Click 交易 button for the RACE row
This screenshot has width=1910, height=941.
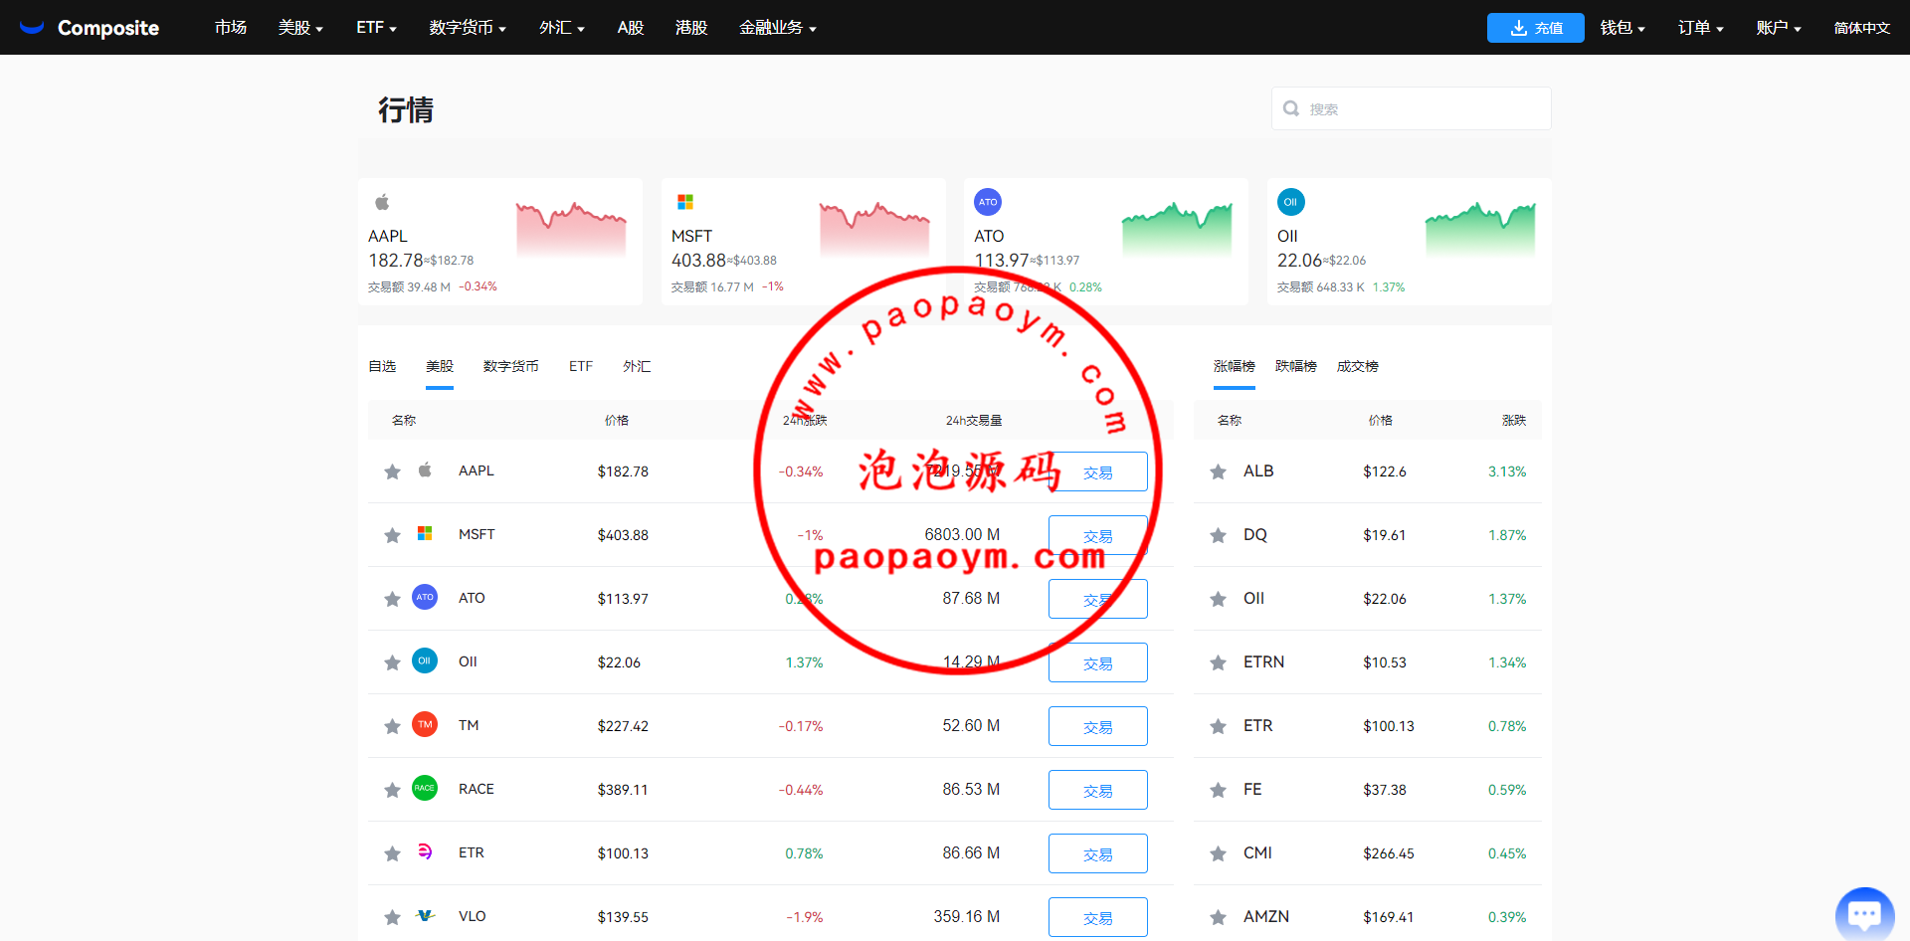pyautogui.click(x=1098, y=790)
